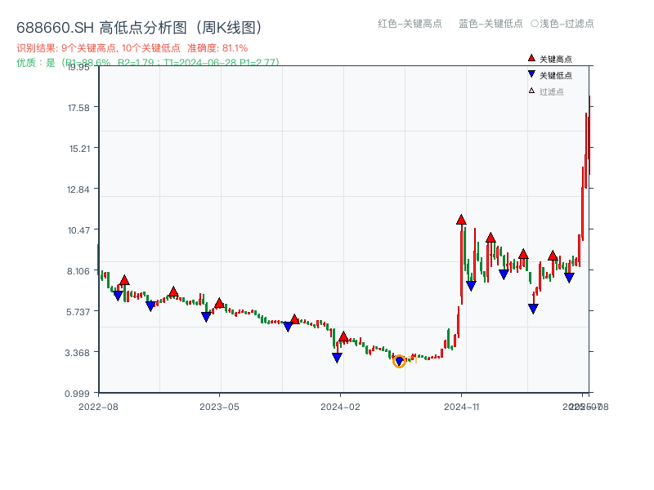Click the red triangle marker above the 2024-11 peak
The height and width of the screenshot is (490, 654).
(463, 219)
